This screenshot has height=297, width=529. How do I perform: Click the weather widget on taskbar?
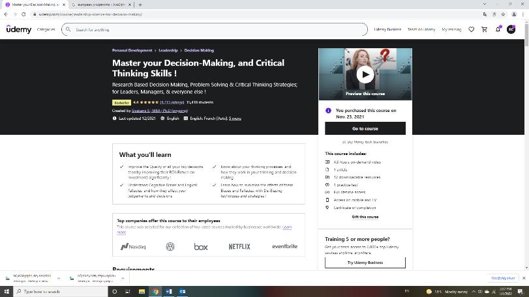[447, 292]
